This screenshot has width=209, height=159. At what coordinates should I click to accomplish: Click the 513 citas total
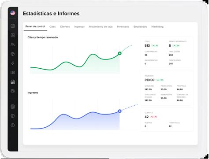(147, 46)
